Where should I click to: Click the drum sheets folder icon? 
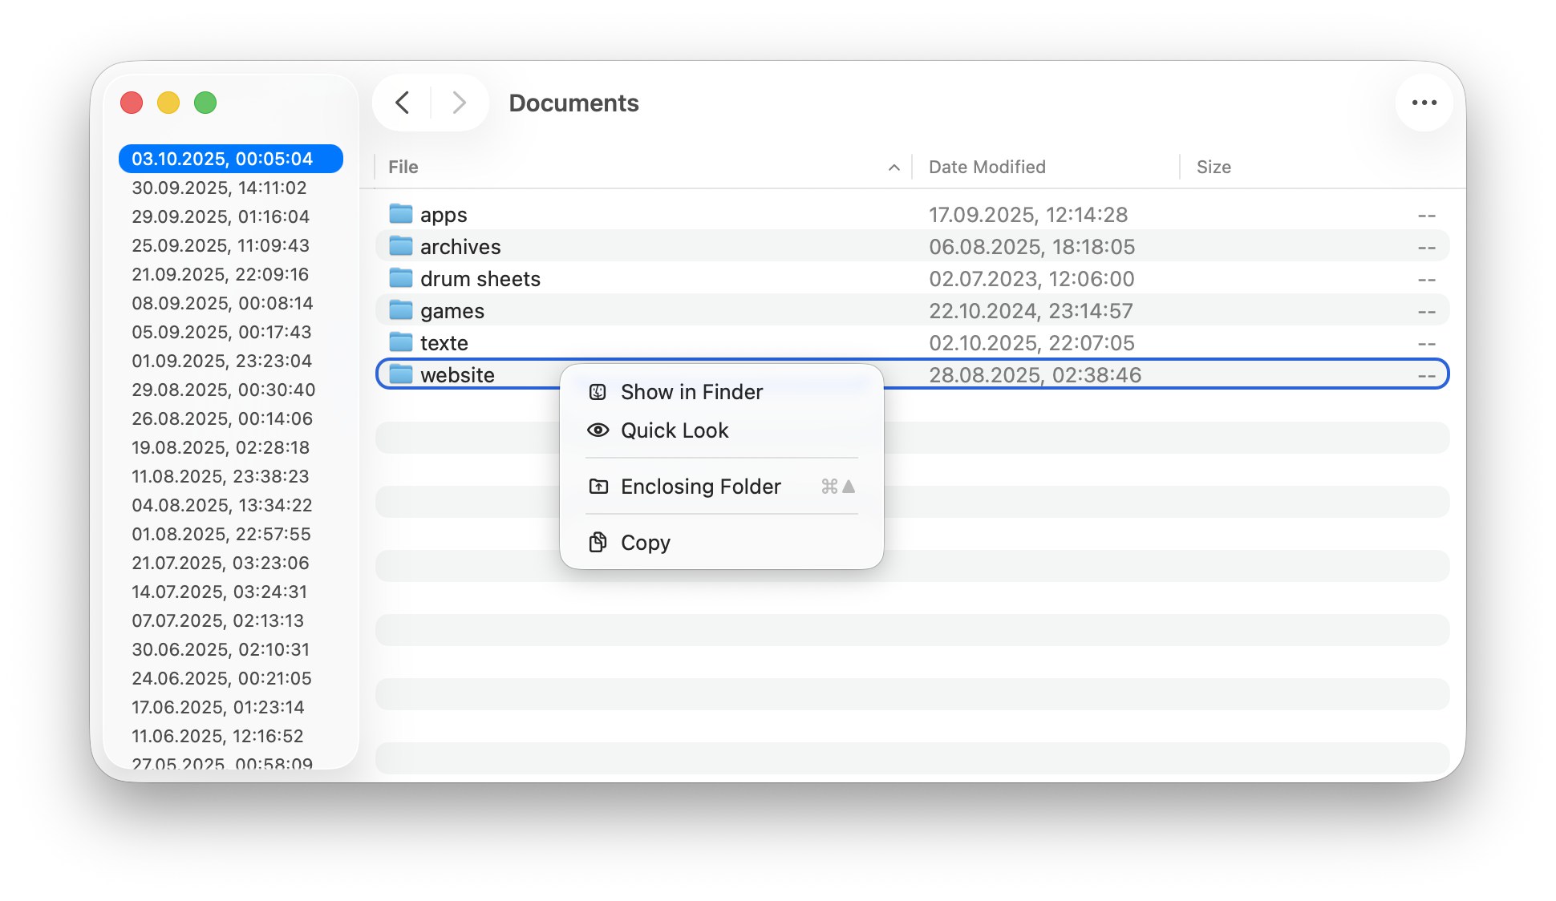click(x=400, y=278)
